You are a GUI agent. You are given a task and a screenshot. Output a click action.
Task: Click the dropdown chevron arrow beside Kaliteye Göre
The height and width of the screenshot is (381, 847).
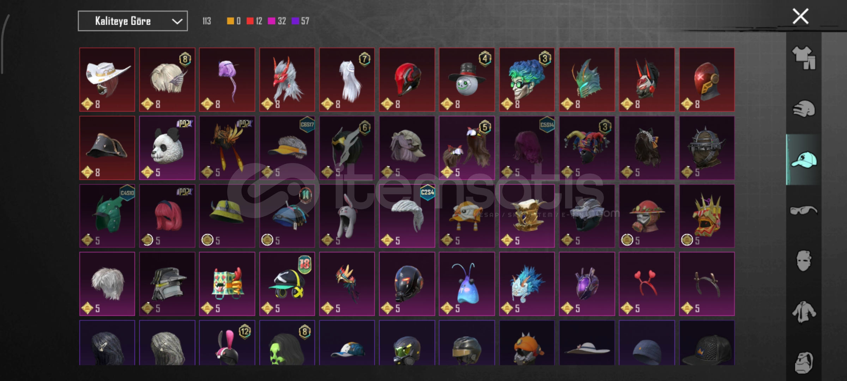pos(177,22)
